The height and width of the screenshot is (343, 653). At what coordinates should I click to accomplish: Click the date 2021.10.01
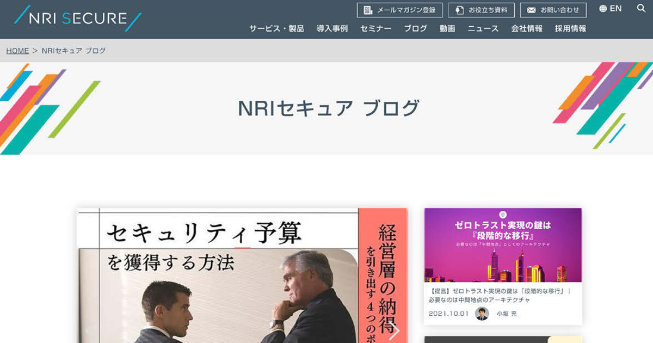point(448,314)
